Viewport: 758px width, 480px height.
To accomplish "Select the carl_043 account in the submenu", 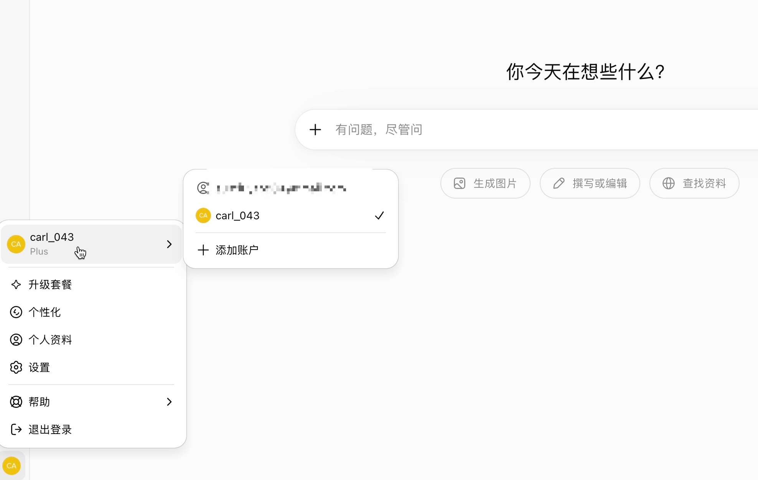I will (x=291, y=215).
